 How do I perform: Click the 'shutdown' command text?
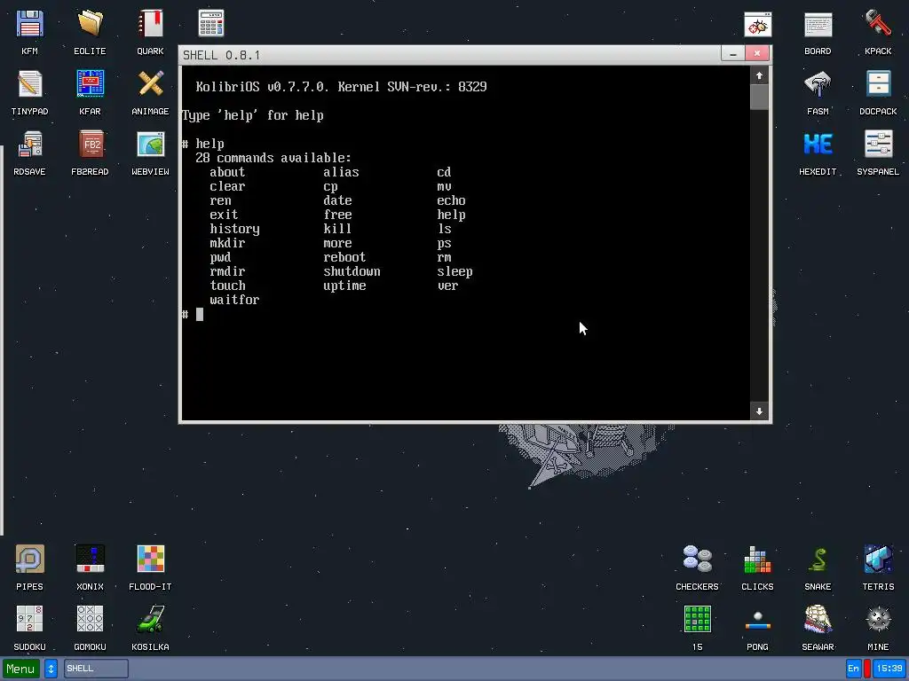352,271
